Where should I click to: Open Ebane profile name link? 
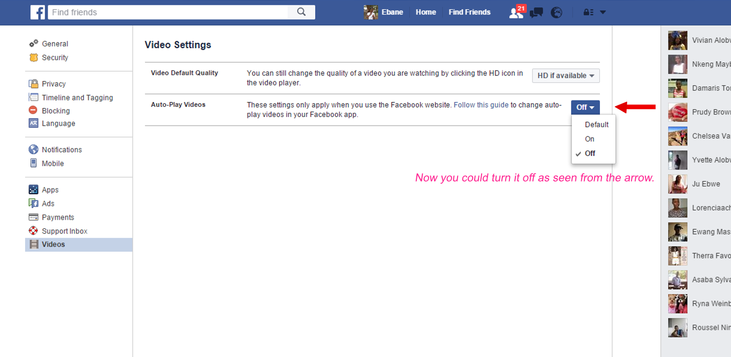[x=392, y=12]
